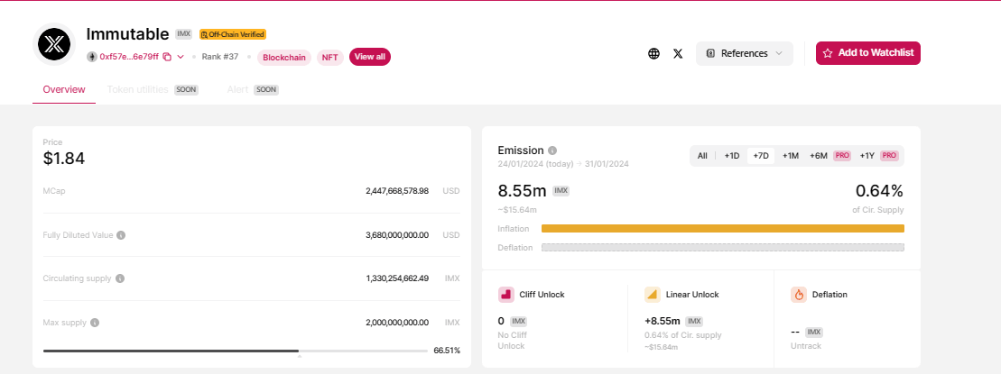Open the project website via the globe icon
The image size is (1001, 374).
pyautogui.click(x=653, y=53)
